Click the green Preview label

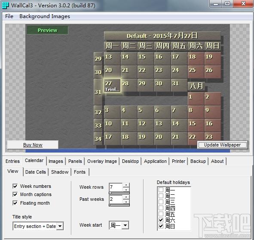[47, 30]
